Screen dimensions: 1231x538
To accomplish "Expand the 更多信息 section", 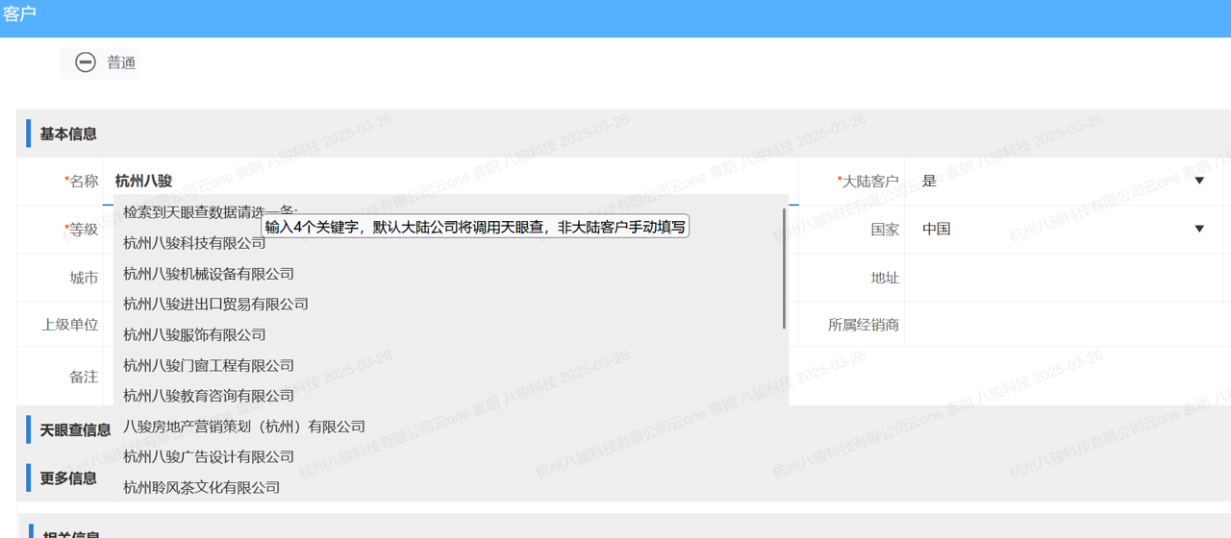I will tap(68, 477).
